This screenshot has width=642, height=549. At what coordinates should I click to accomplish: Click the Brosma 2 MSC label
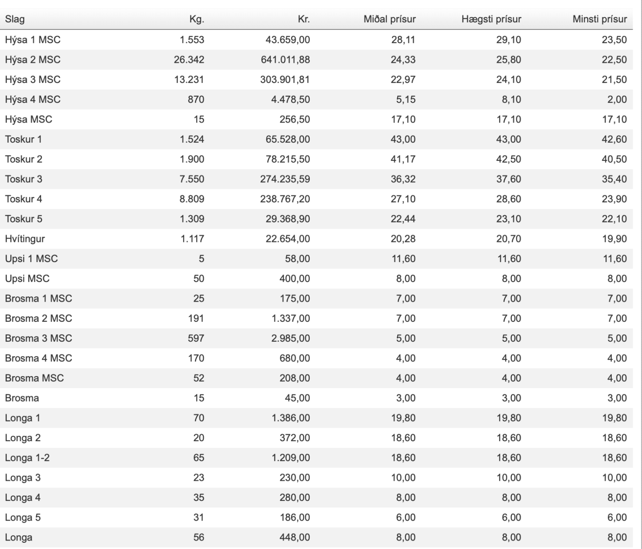tap(38, 318)
